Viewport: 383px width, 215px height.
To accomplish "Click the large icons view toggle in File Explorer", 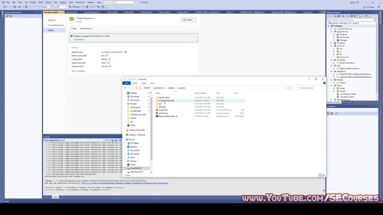I will [x=324, y=175].
